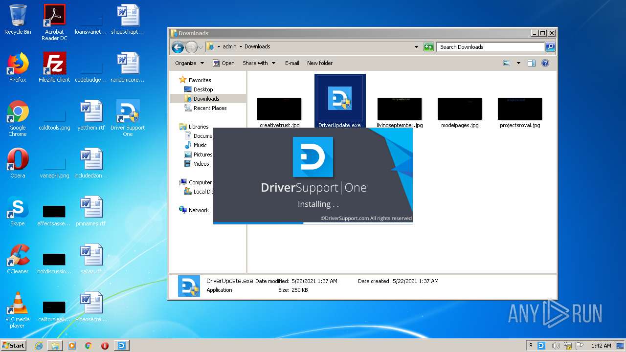Open Recent Places in navigation pane
This screenshot has width=626, height=352.
tap(205, 108)
